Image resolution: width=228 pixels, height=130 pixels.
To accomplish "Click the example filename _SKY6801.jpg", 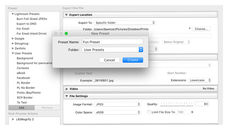I will [104, 81].
